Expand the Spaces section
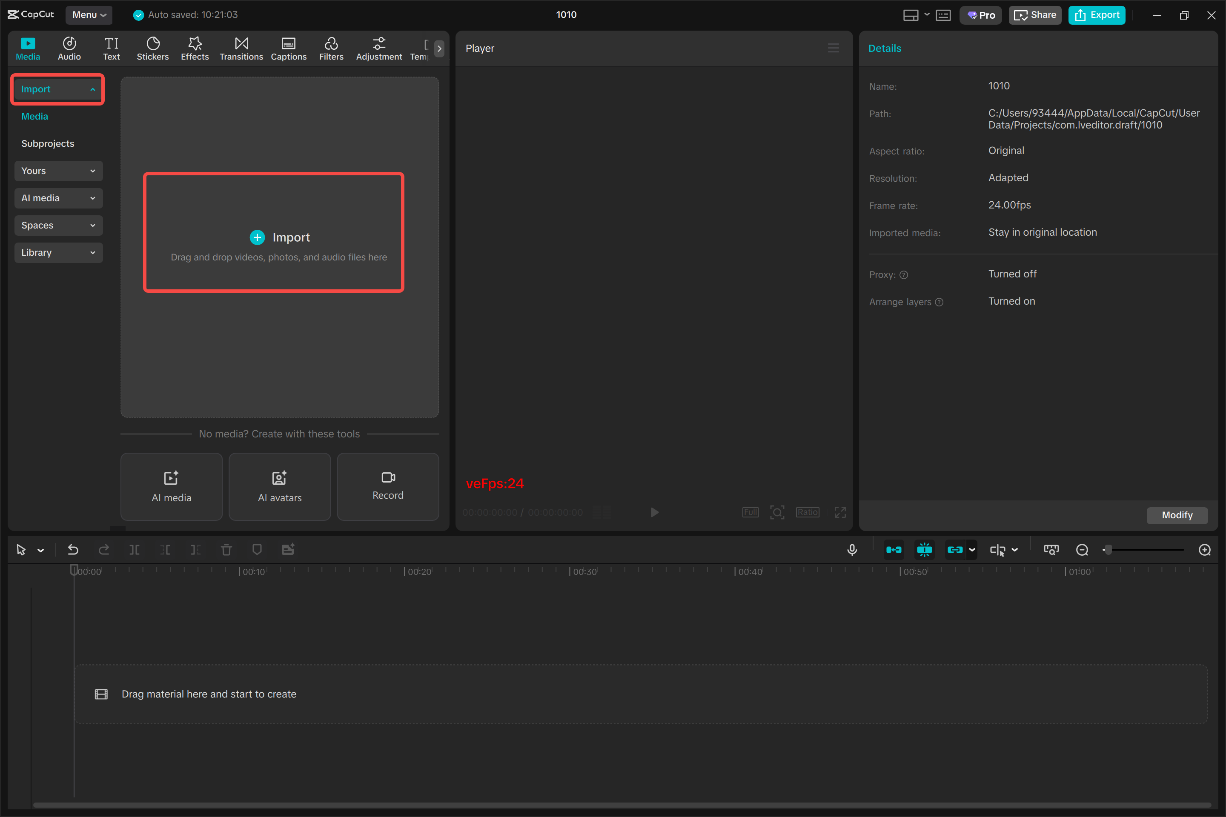The width and height of the screenshot is (1226, 817). (58, 225)
